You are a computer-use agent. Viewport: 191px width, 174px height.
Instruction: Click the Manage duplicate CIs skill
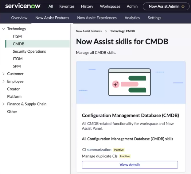pos(100,156)
